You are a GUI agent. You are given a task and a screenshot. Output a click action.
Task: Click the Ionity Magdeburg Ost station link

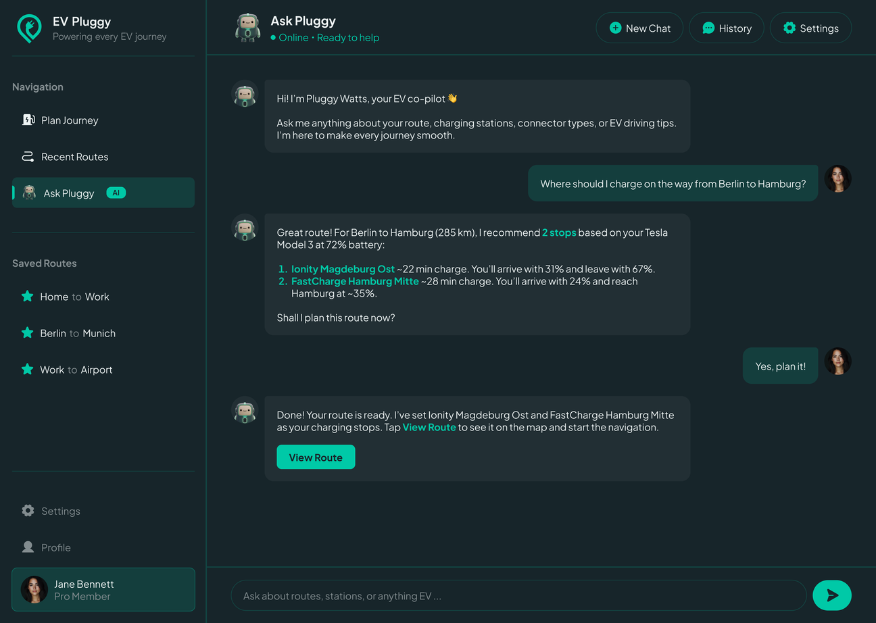[x=343, y=269]
